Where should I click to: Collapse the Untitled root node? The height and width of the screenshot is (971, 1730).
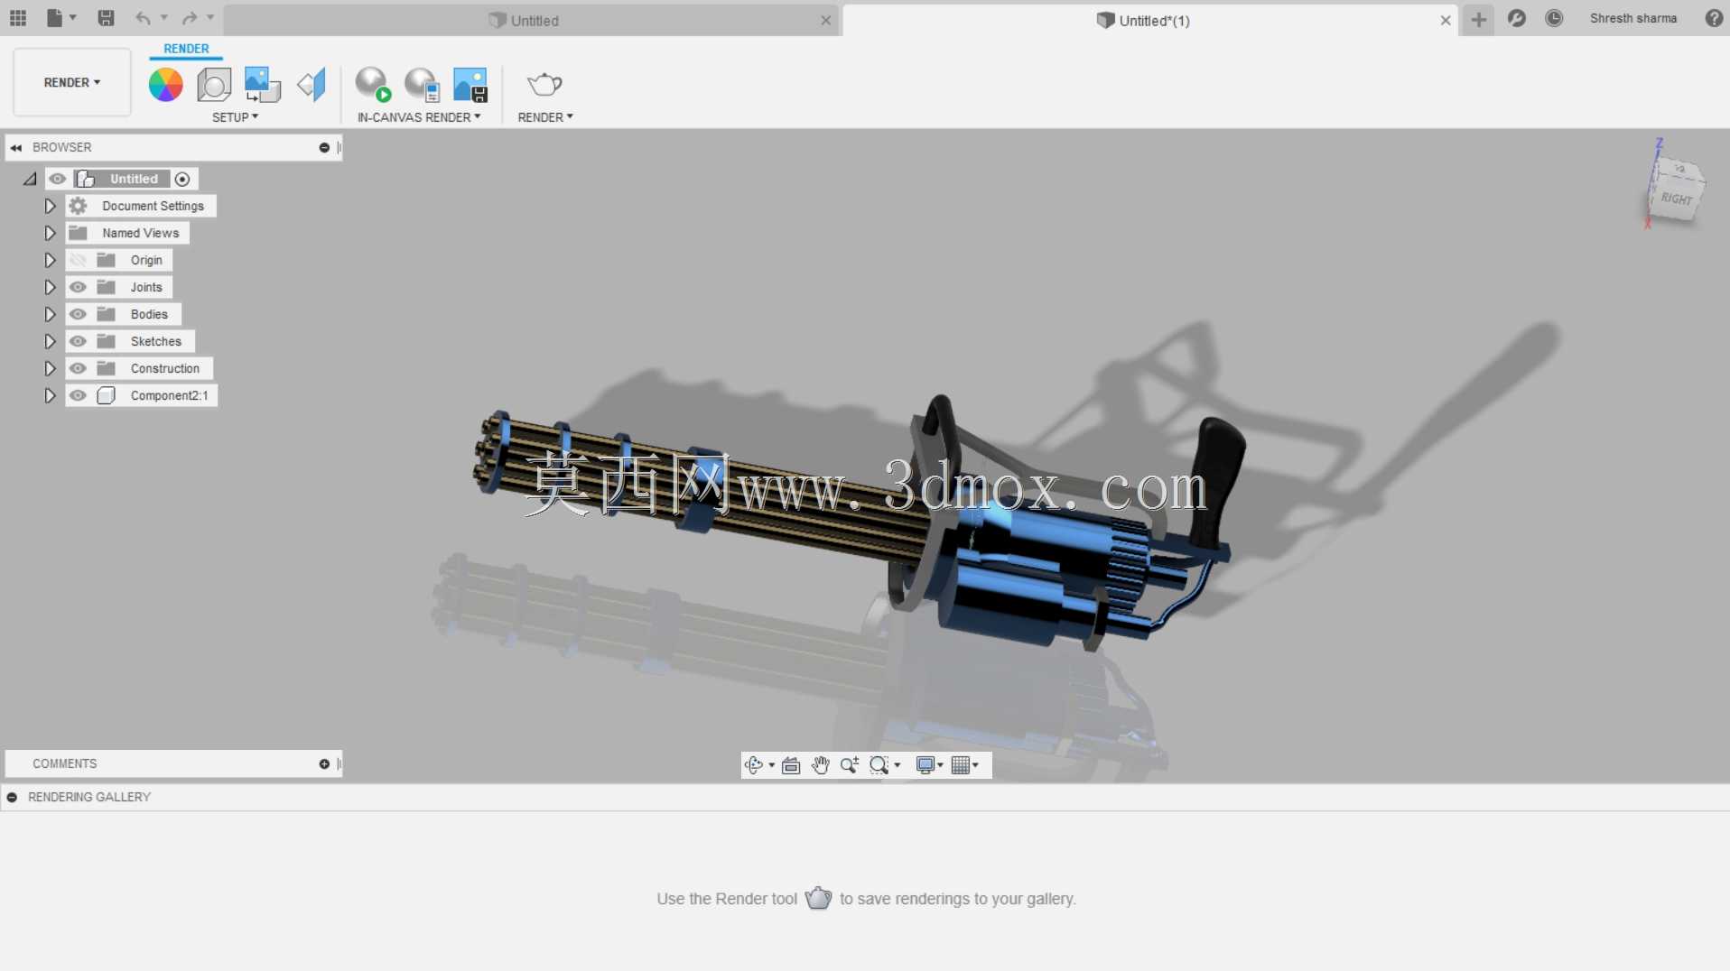(30, 179)
